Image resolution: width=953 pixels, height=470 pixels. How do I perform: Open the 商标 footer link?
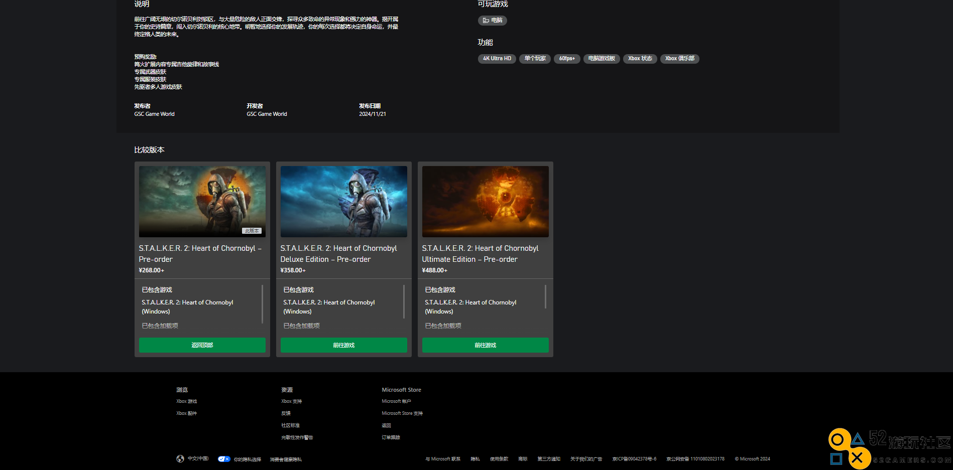[523, 459]
